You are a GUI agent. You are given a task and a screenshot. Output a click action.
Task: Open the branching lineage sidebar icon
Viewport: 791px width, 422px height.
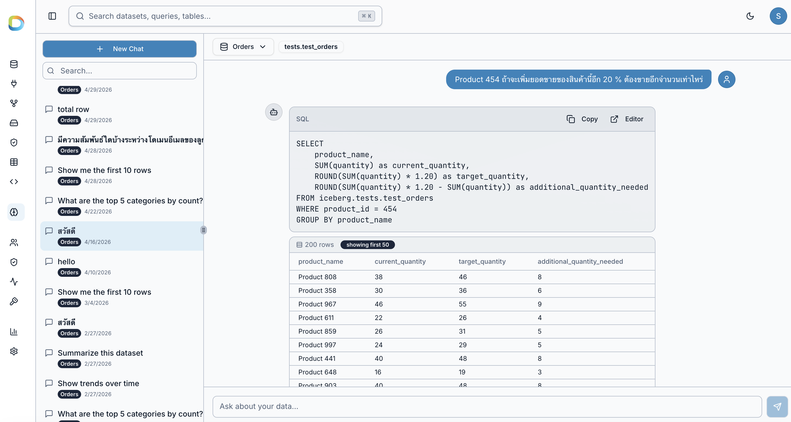pyautogui.click(x=14, y=103)
